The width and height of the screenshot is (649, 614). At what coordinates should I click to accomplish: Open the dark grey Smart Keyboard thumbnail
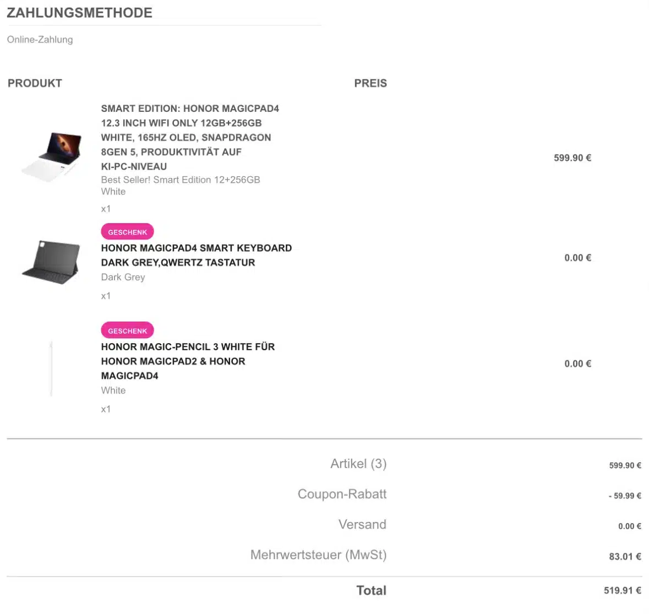pyautogui.click(x=51, y=262)
